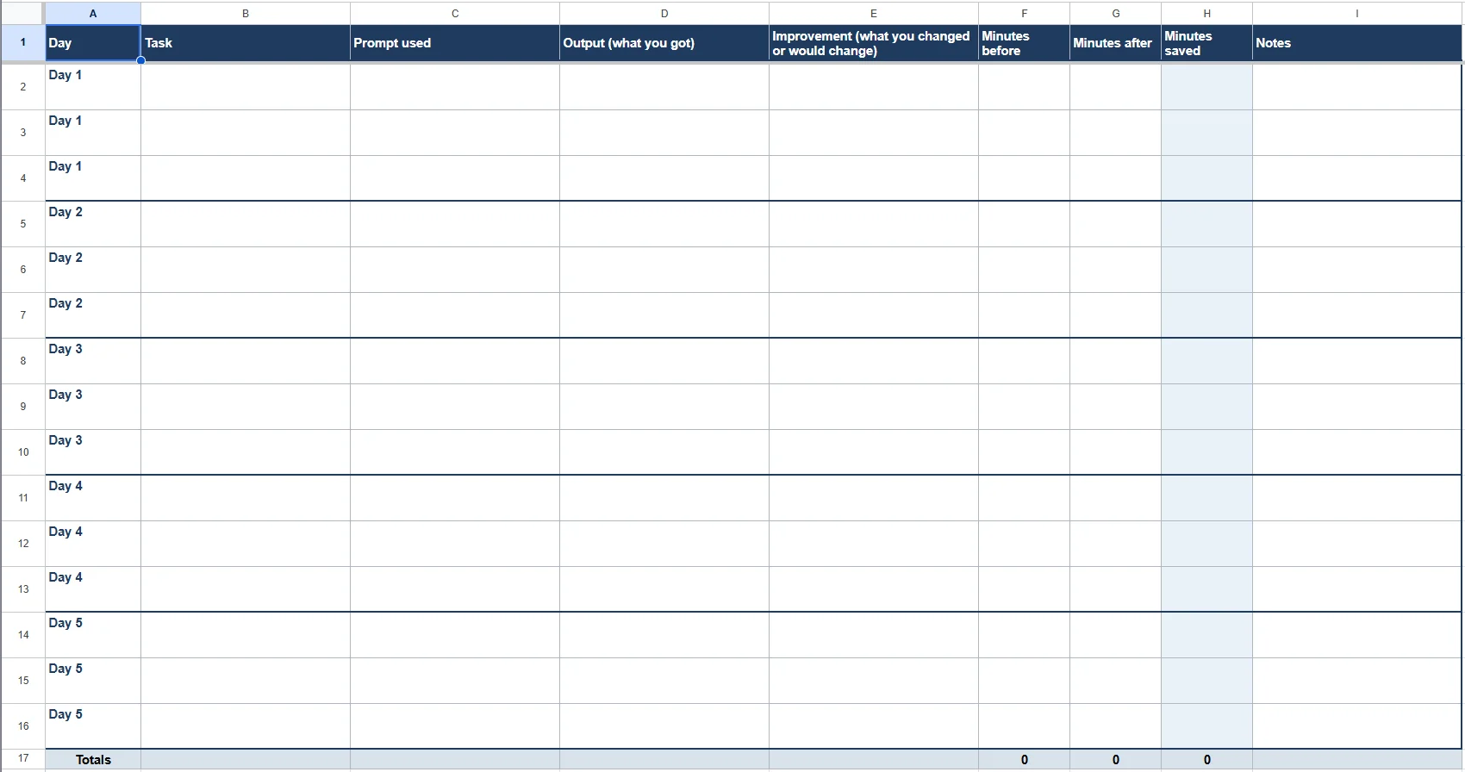Select the "Output (what you got)" header cell
Screen dimensions: 1465x772
664,43
